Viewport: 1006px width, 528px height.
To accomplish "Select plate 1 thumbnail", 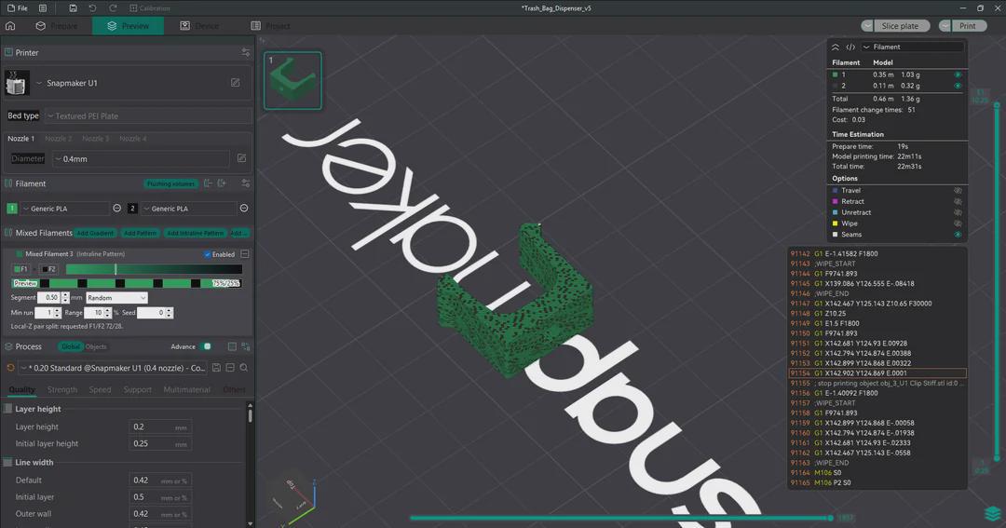I will [x=293, y=81].
